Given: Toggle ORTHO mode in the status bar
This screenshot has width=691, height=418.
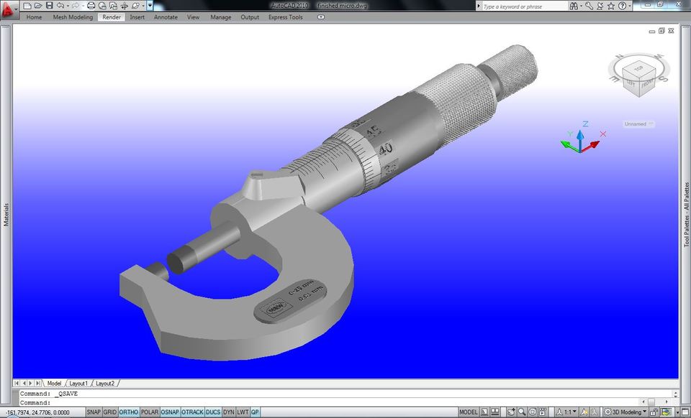Looking at the screenshot, I should point(128,412).
